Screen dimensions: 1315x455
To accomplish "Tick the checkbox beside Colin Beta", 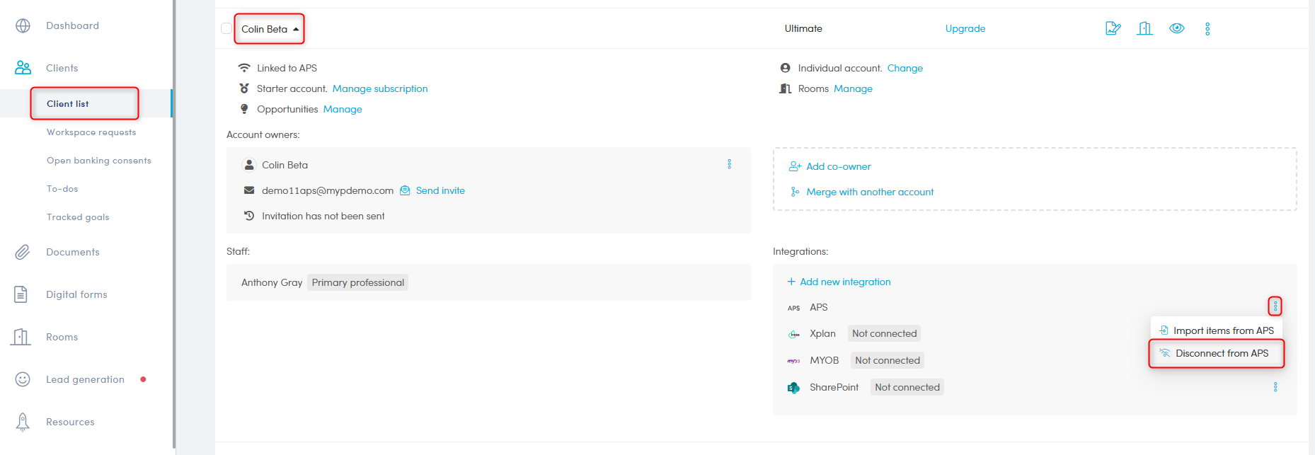I will point(226,28).
